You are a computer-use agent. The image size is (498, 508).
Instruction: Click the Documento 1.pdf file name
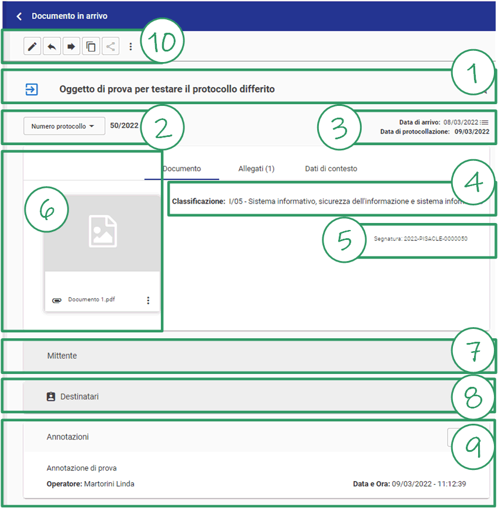91,300
